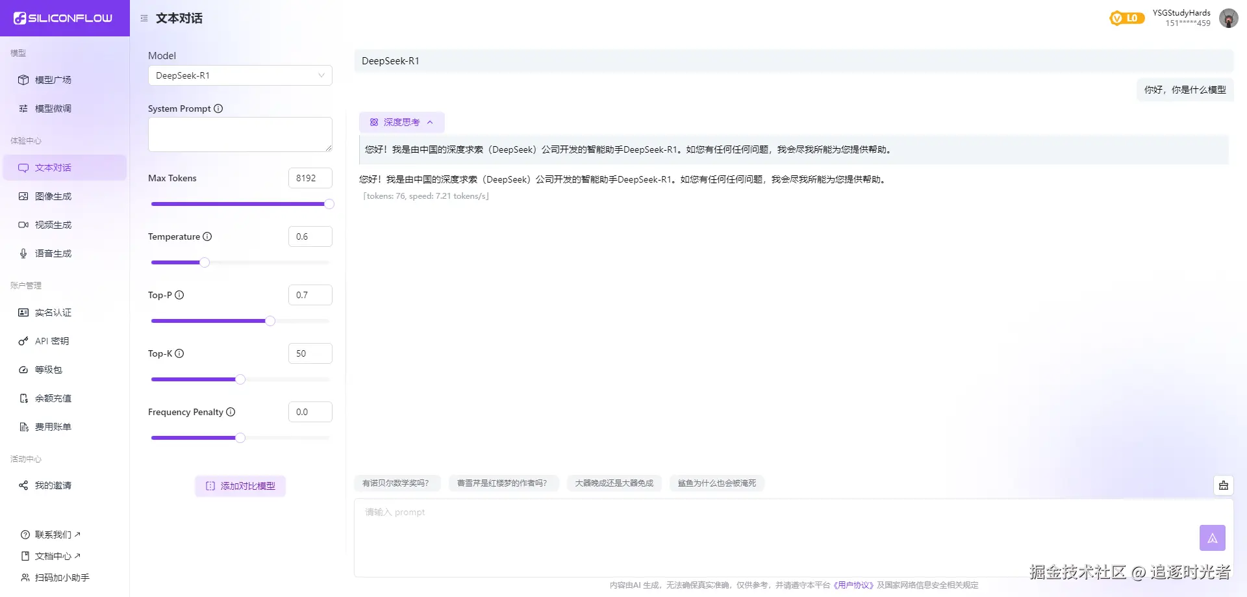Viewport: 1247px width, 597px height.
Task: Select suggestion 有诺贝尔数学奖吗?
Action: click(x=396, y=483)
